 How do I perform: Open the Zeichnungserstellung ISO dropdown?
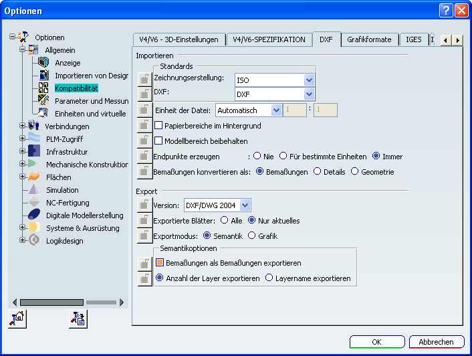point(308,80)
